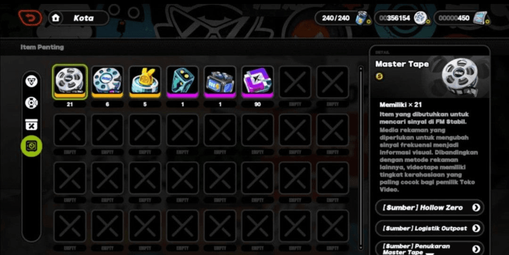Image resolution: width=509 pixels, height=255 pixels.
Task: Select the Master Tape item with count 21
Action: [x=70, y=82]
